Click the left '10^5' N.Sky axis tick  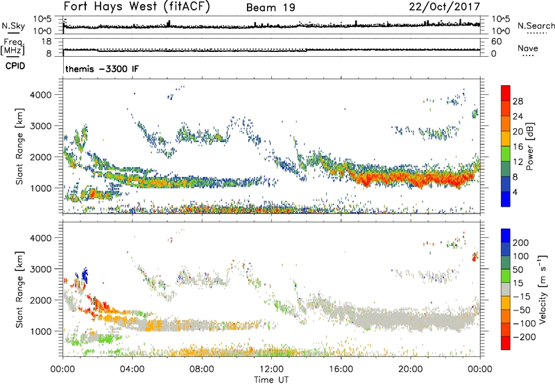[x=42, y=19]
